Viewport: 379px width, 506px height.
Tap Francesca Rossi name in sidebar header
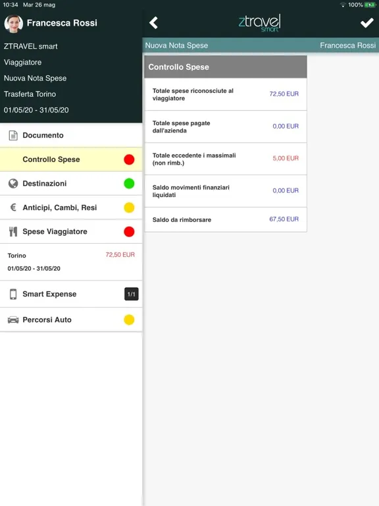point(62,23)
